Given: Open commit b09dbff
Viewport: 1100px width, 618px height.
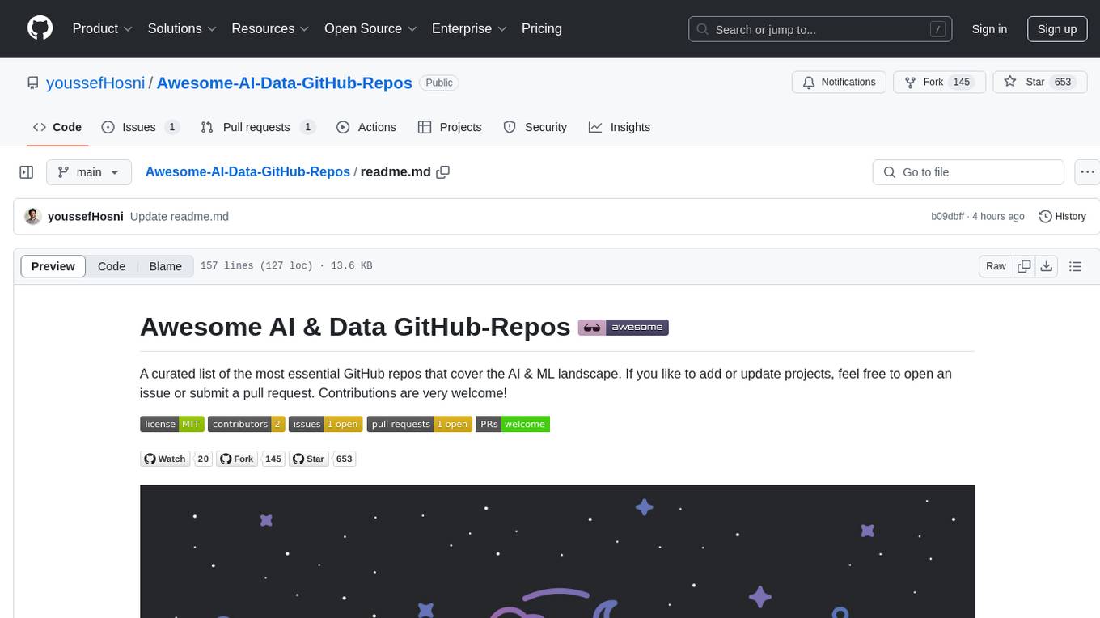Looking at the screenshot, I should [x=947, y=217].
